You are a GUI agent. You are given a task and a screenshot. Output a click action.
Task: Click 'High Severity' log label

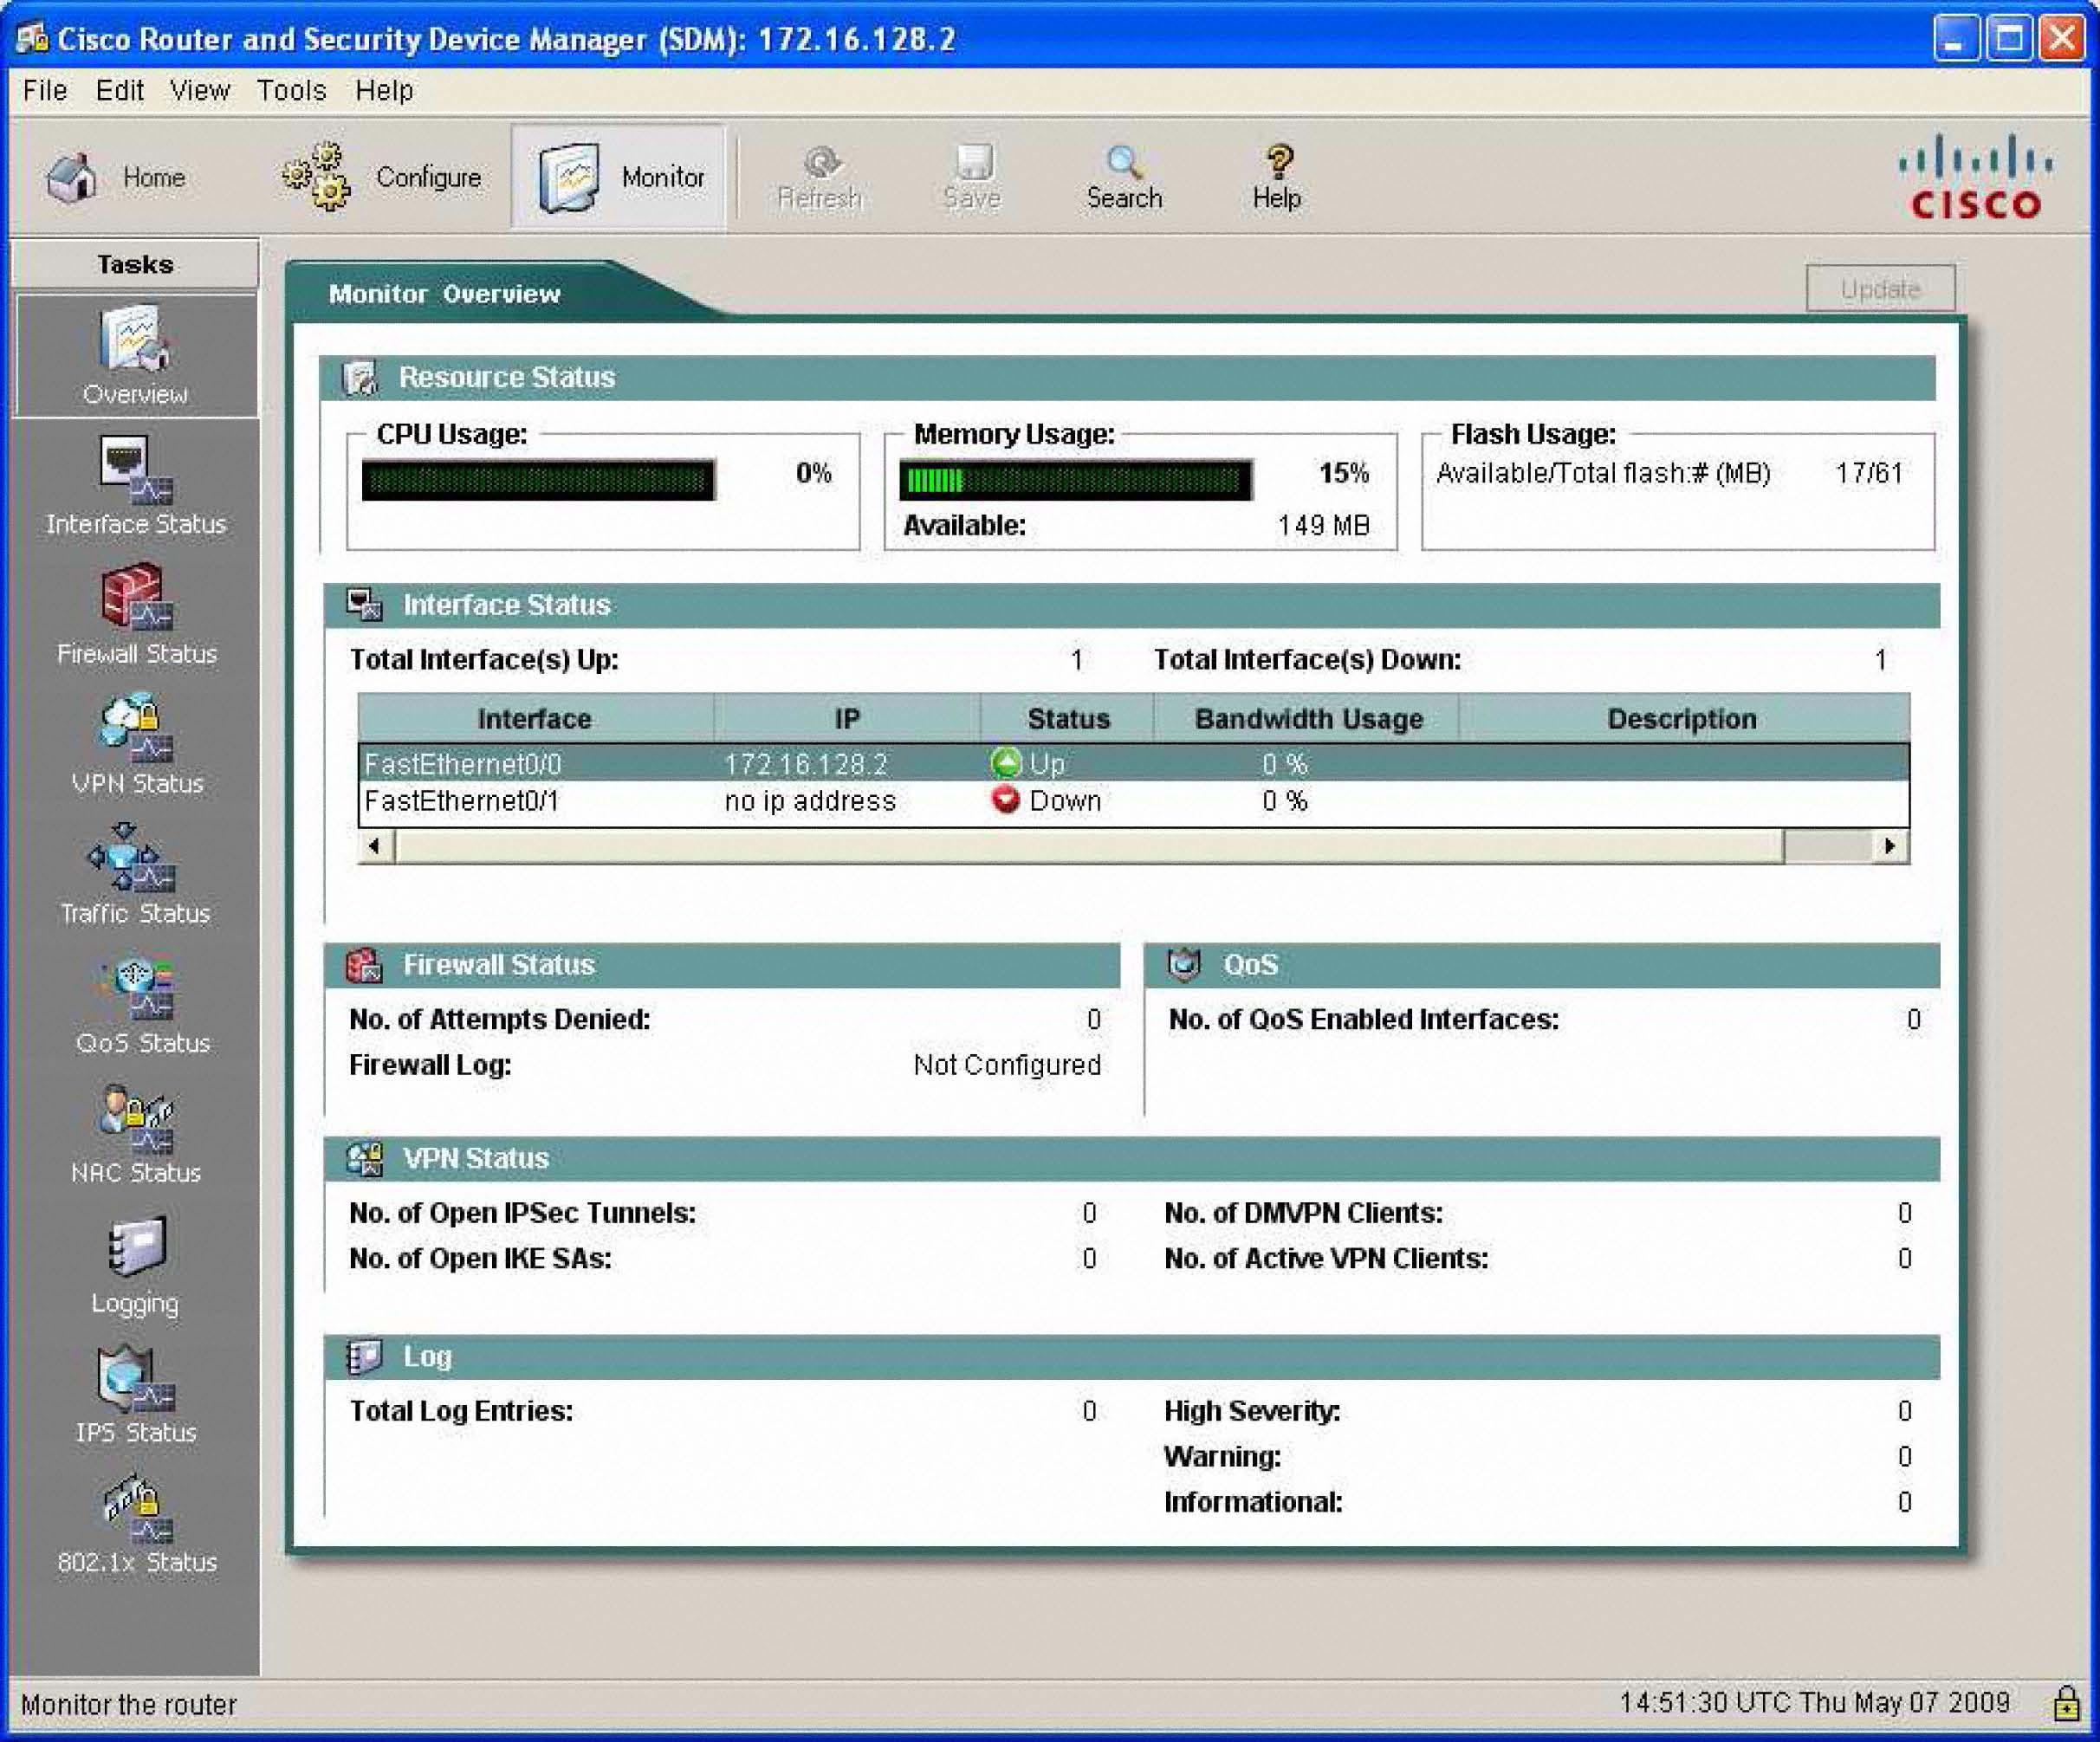point(1252,1411)
